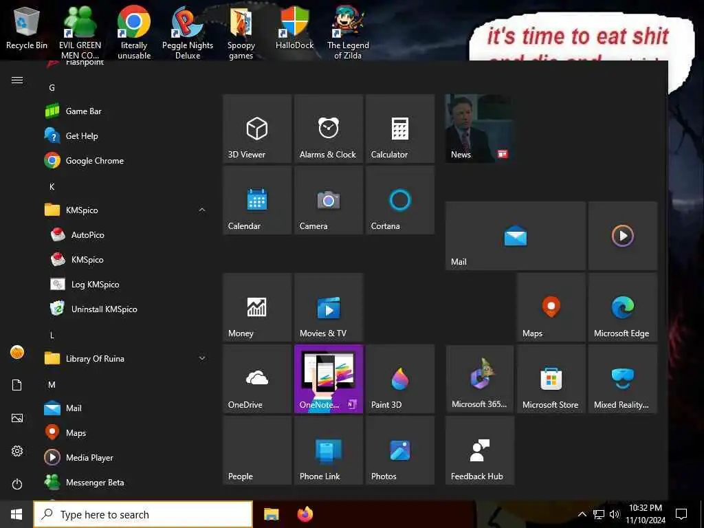
Task: Open the volume speaker icon
Action: [x=615, y=514]
